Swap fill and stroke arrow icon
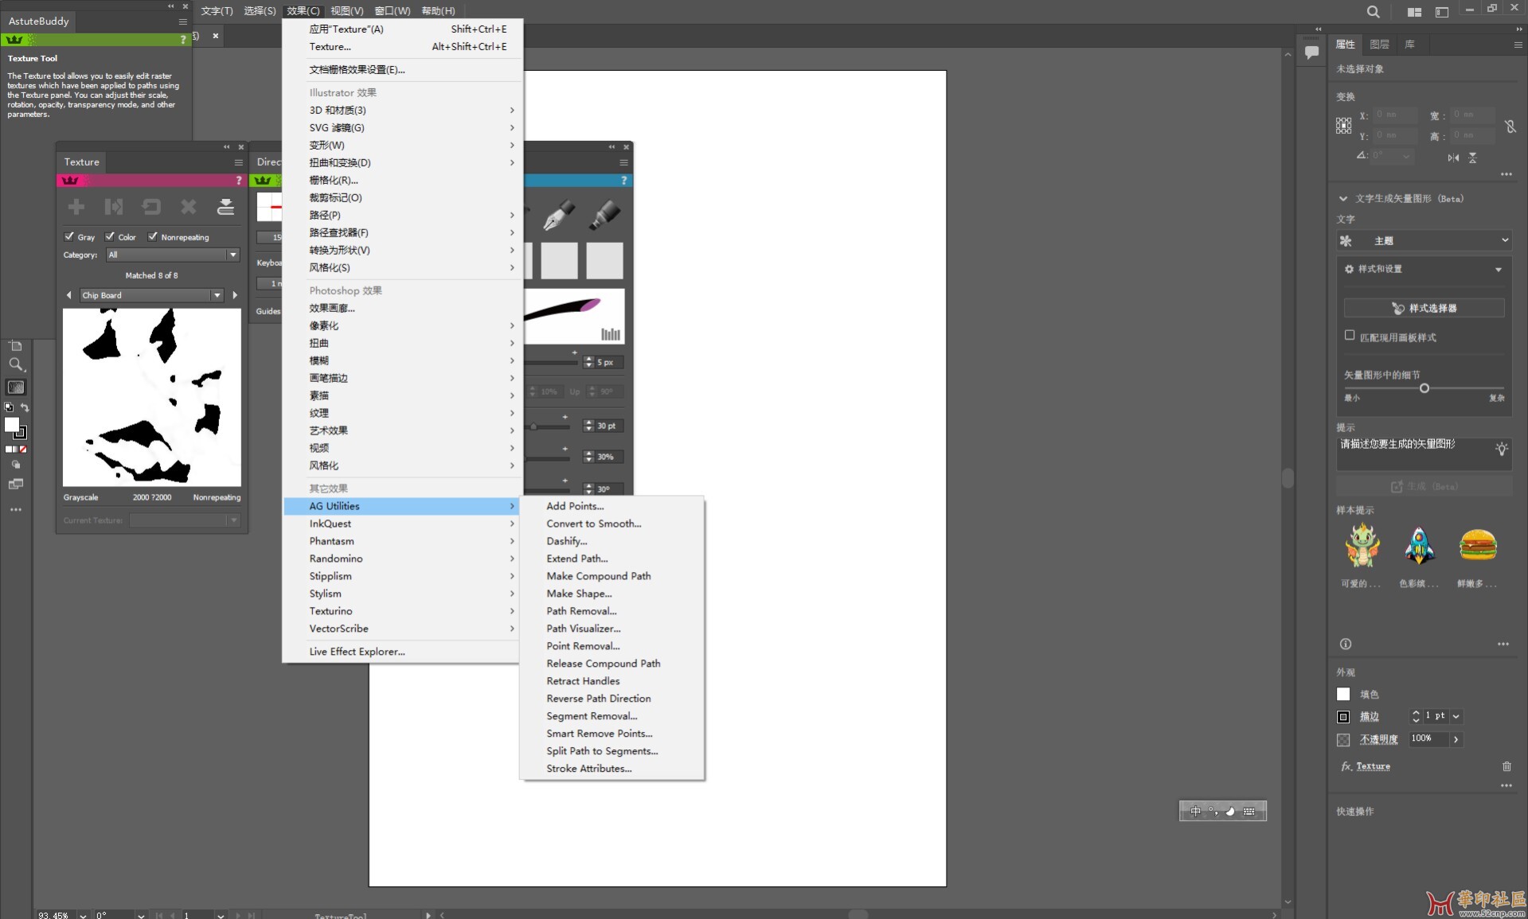The width and height of the screenshot is (1528, 919). (25, 407)
